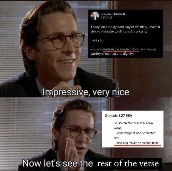Click the 'Now let's see the' caption text
This screenshot has width=172, height=171.
[58, 163]
